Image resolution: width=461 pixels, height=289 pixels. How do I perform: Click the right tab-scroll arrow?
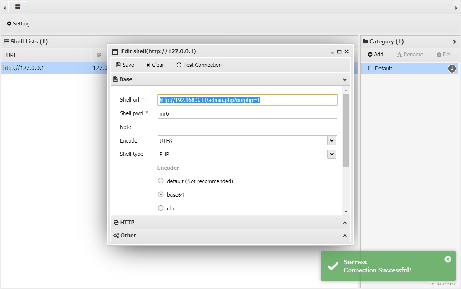[456, 7]
